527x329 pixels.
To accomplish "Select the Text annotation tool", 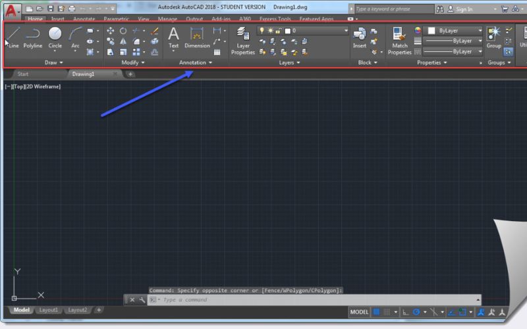I will click(x=174, y=37).
